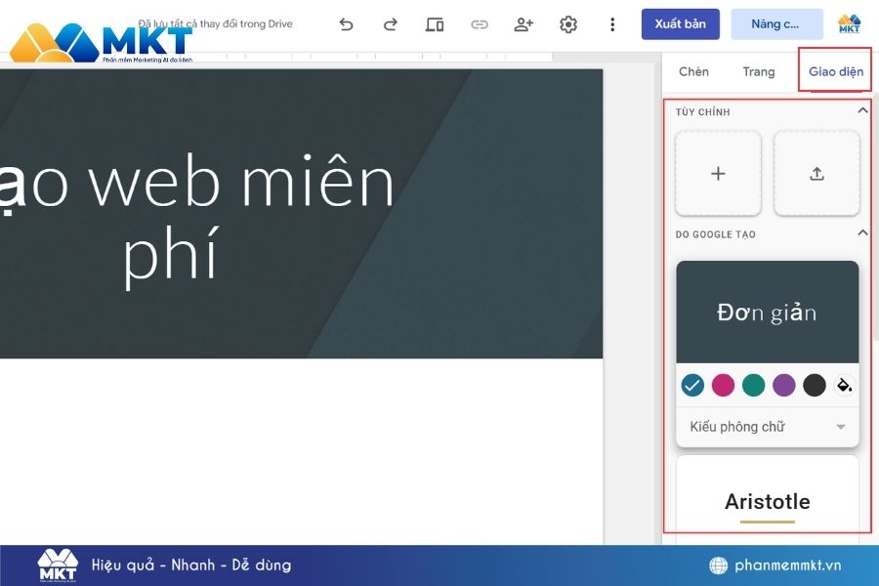879x586 pixels.
Task: Click the account avatar at top right
Action: tap(849, 24)
